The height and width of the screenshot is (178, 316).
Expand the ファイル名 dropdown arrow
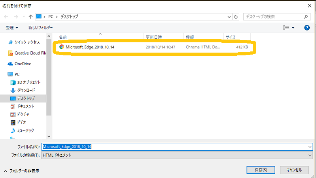[x=310, y=147]
